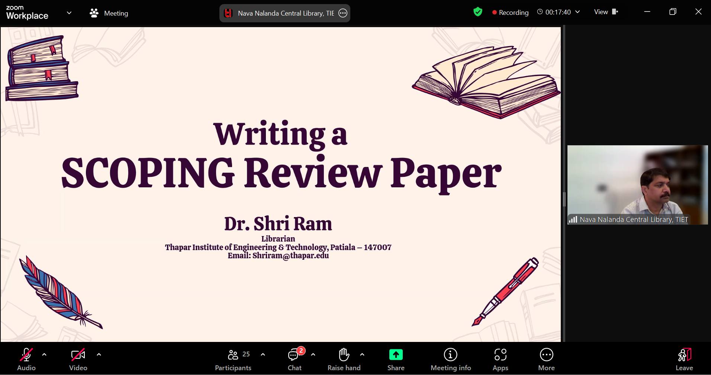Click the green Share screen icon
The image size is (711, 375).
coord(396,355)
